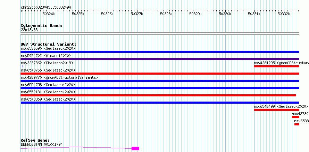The width and height of the screenshot is (309, 152).
Task: Click the RefSeq Genes track title
Action: tap(35, 140)
